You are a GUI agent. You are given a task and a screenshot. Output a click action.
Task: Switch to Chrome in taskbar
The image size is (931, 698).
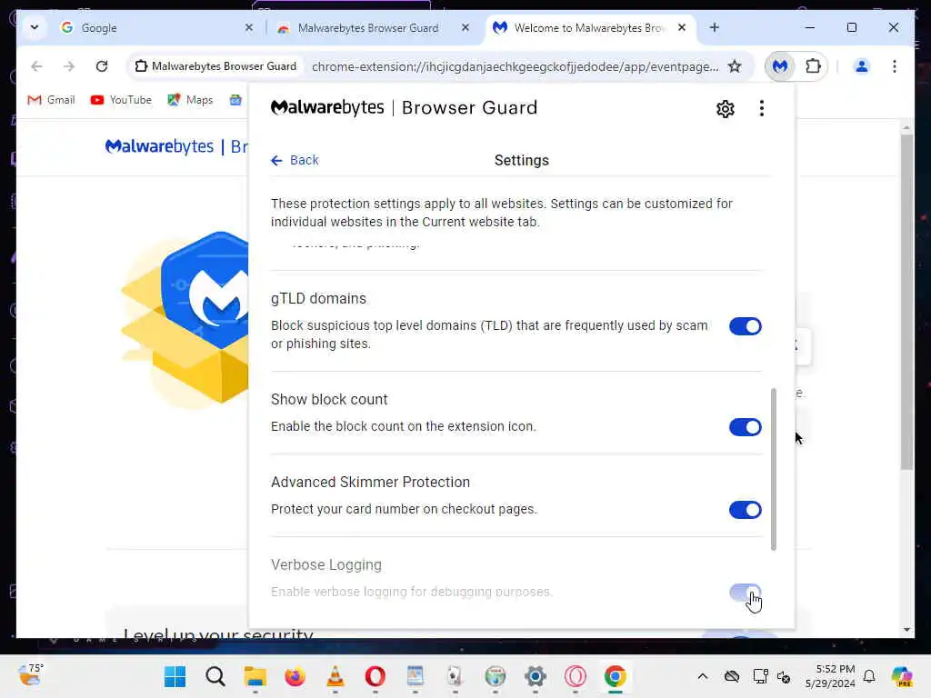(x=616, y=676)
